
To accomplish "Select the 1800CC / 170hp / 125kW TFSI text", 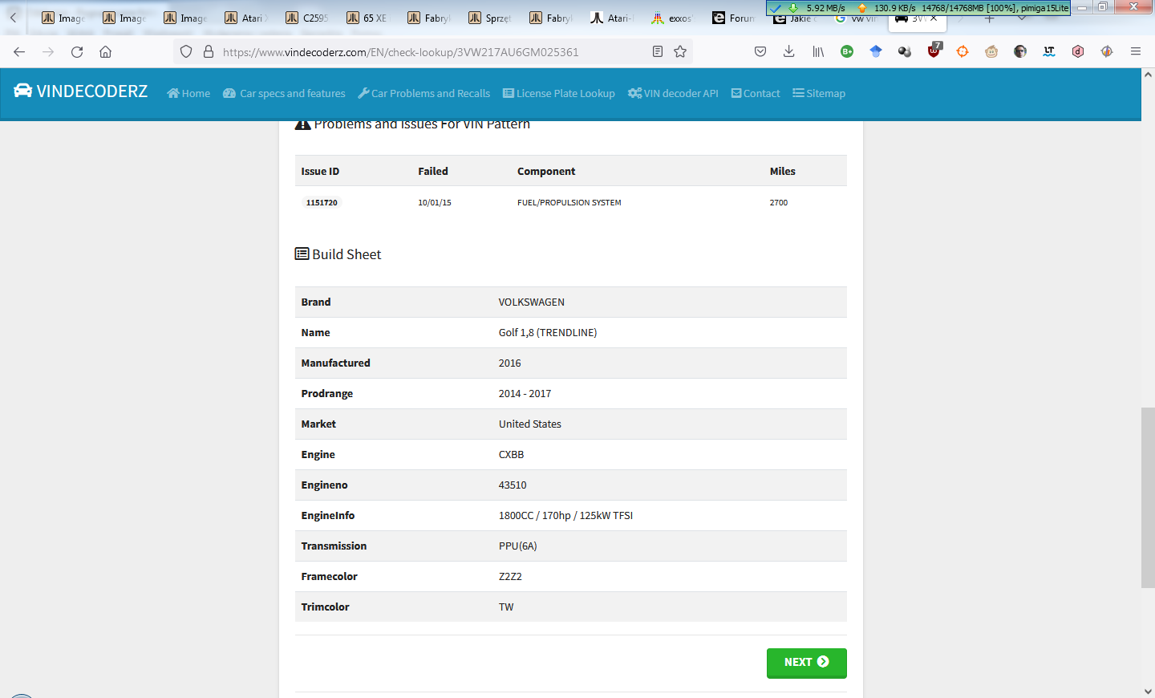I will (566, 516).
